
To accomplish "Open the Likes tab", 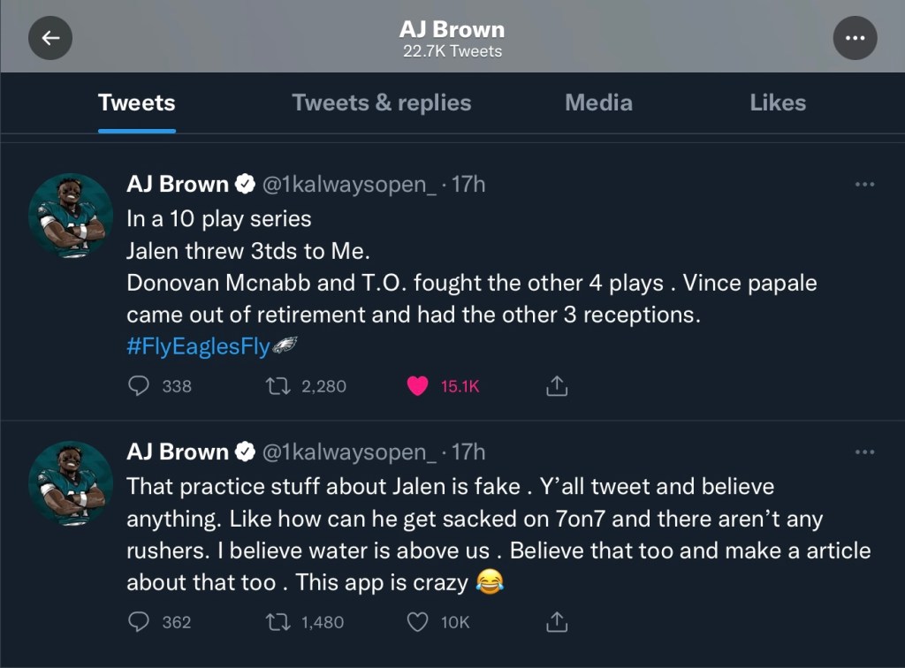I will (777, 102).
